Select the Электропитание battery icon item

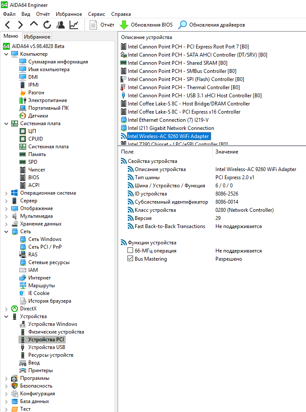43,100
